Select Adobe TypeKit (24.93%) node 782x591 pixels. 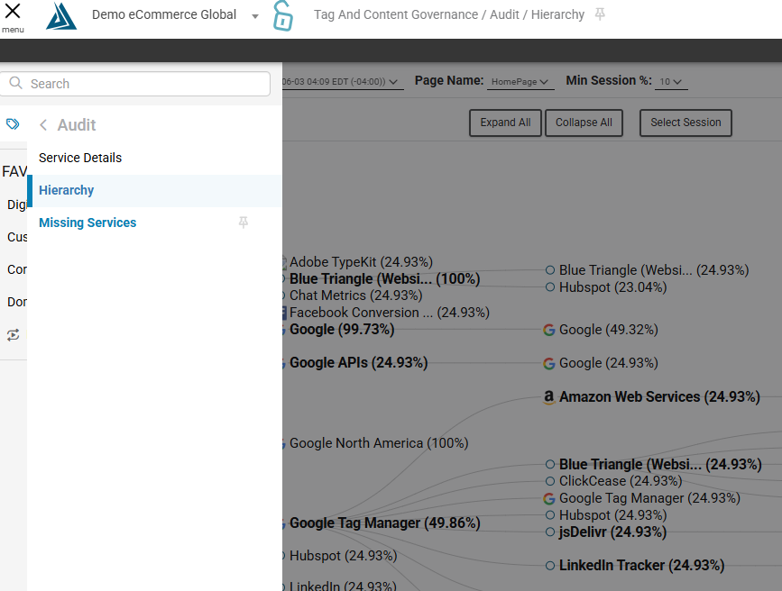(x=361, y=262)
